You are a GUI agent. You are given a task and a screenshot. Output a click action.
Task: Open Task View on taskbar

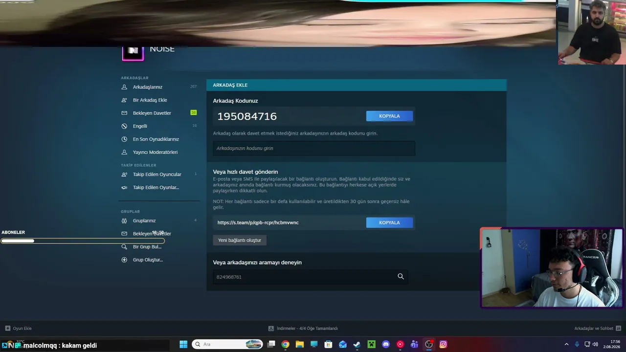pyautogui.click(x=271, y=344)
